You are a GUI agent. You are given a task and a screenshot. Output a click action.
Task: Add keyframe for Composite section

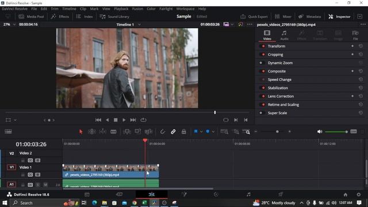352,71
